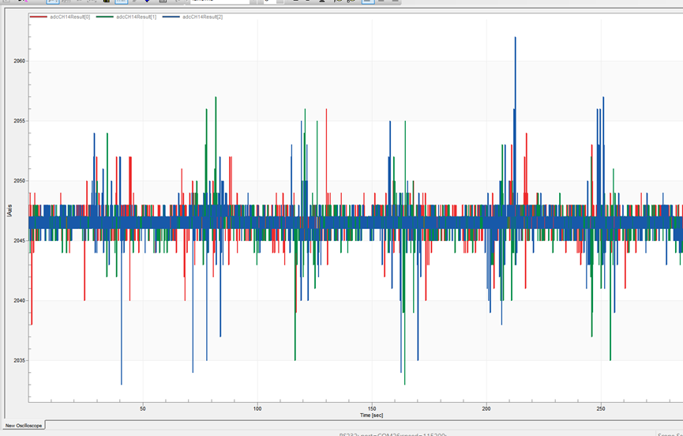Click the Time [sec] axis title
Viewport: 683px width, 436px height.
(x=372, y=415)
